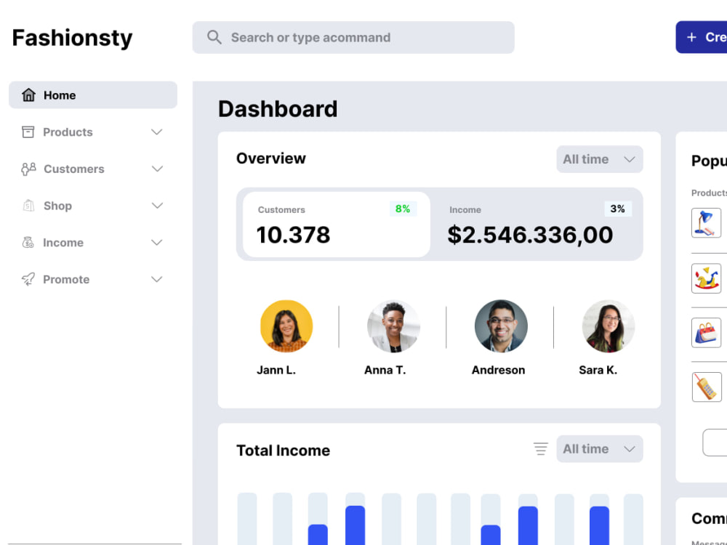The image size is (727, 545).
Task: Click the Customers people icon
Action: coord(28,169)
